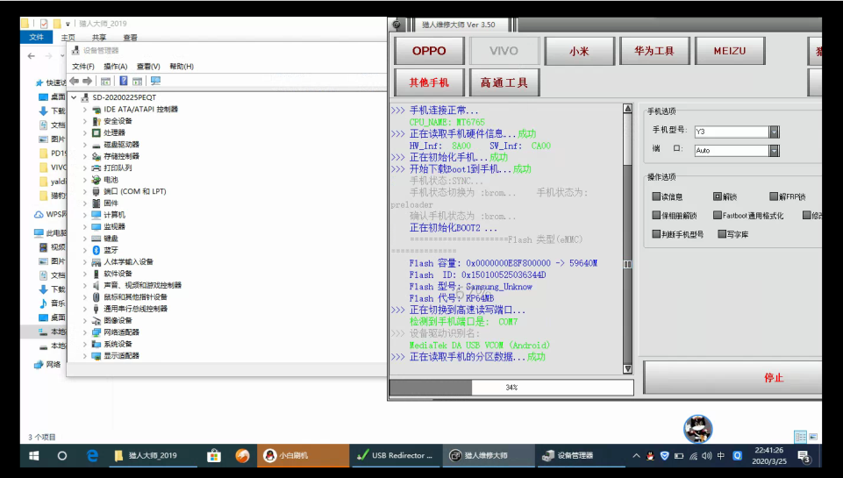Screen dimensions: 843x478
Task: Click the gear icon left of 猎人维修大师 tab
Action: pos(396,25)
